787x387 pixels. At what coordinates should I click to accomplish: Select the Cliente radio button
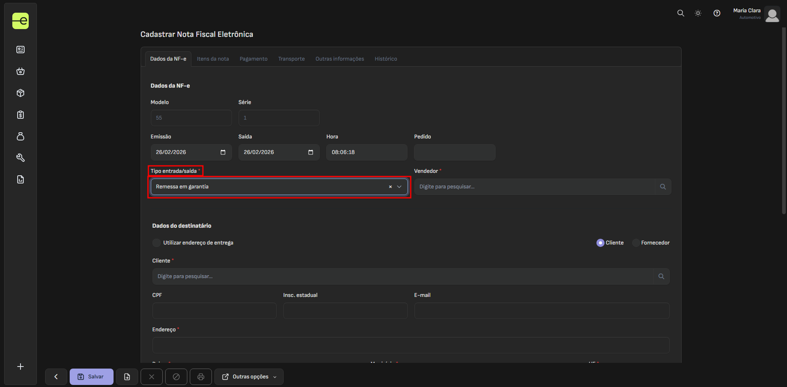(x=600, y=243)
